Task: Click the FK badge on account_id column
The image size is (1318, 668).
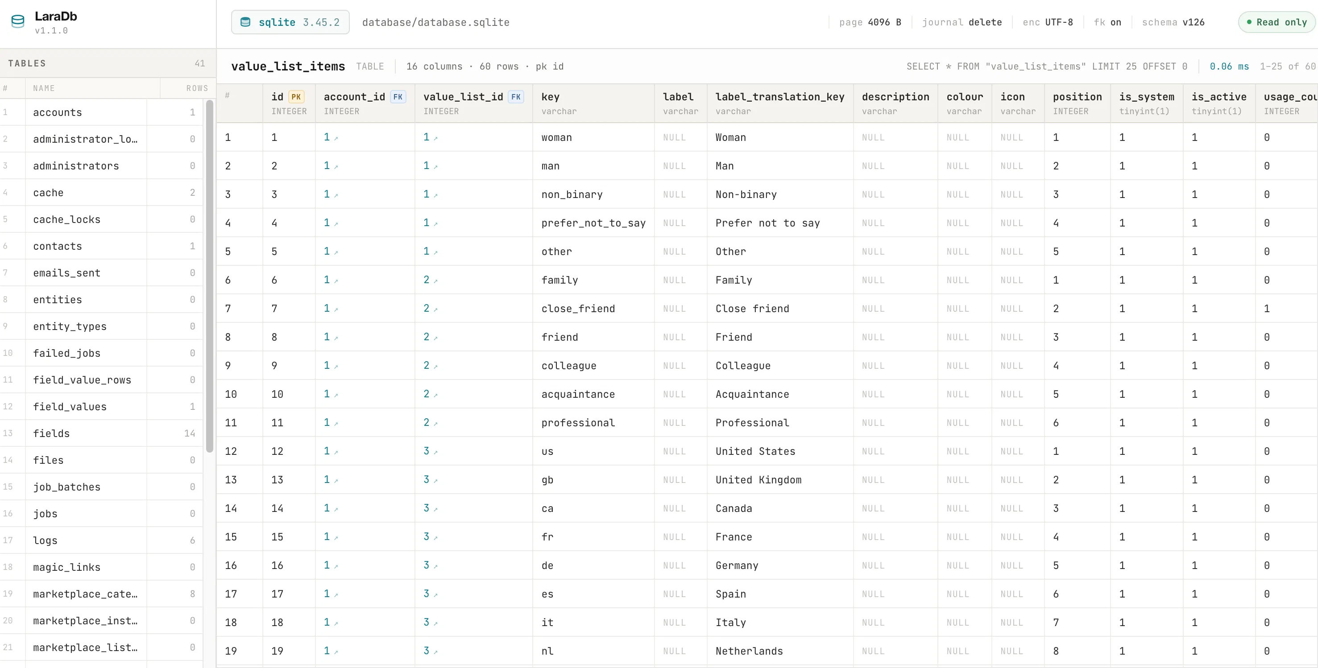Action: point(398,97)
